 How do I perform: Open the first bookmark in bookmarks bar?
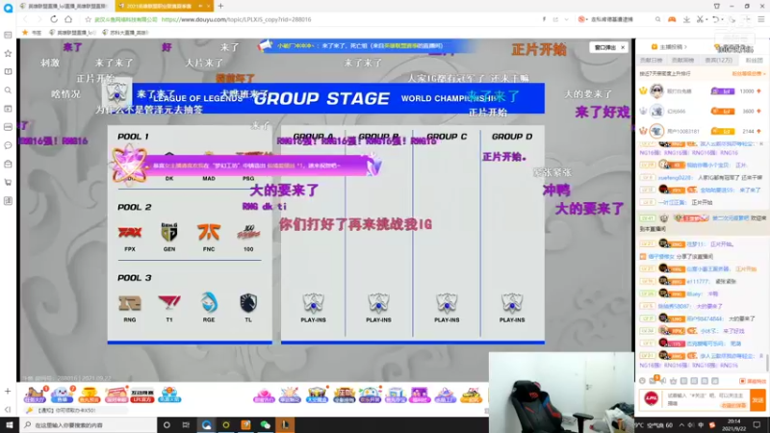click(x=72, y=33)
